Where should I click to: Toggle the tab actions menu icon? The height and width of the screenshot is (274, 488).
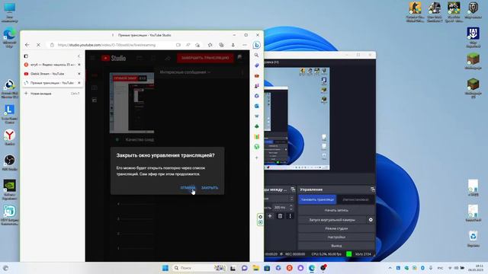coord(26,56)
